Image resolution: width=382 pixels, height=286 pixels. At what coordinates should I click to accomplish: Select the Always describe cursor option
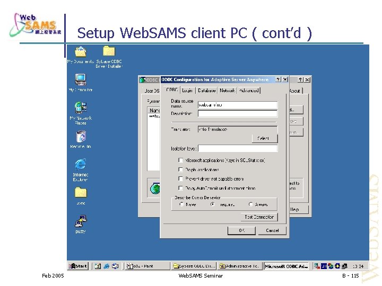click(250, 204)
